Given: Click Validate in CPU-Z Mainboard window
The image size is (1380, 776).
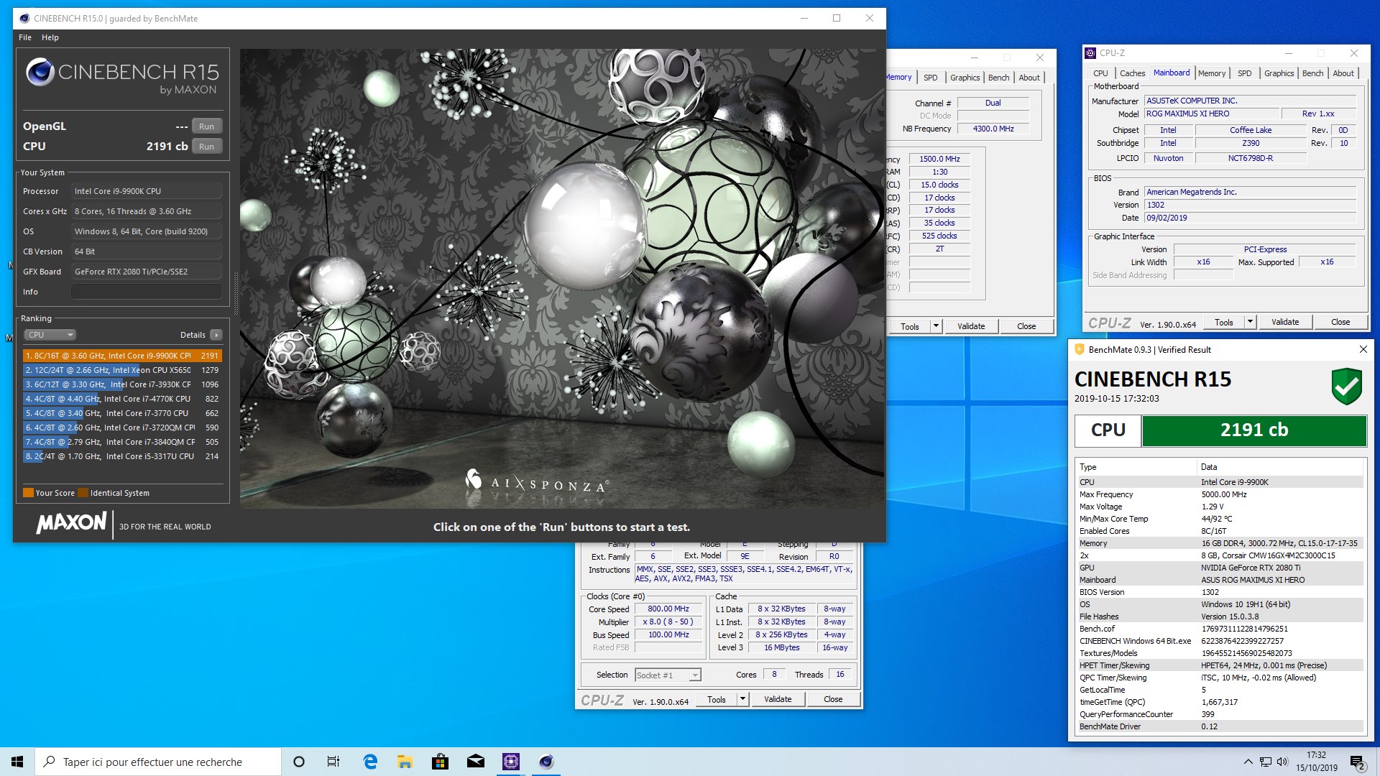Looking at the screenshot, I should [x=1285, y=323].
